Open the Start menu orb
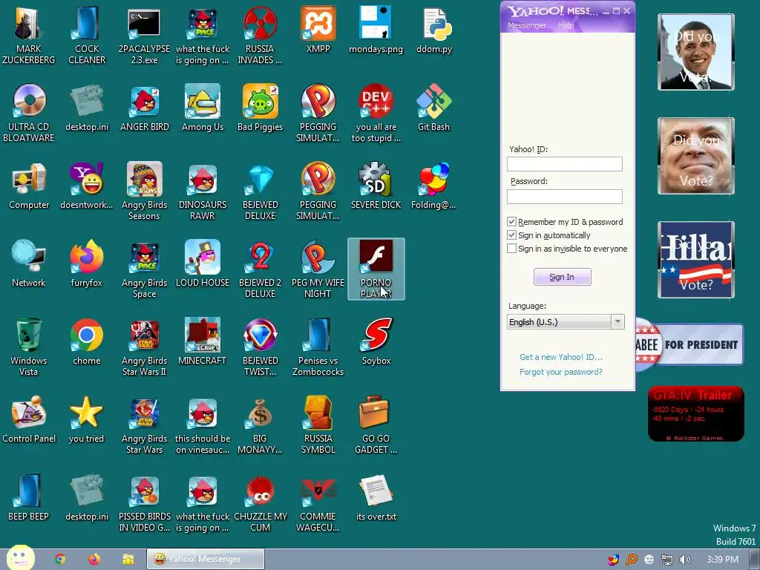This screenshot has height=570, width=760. tap(20, 558)
